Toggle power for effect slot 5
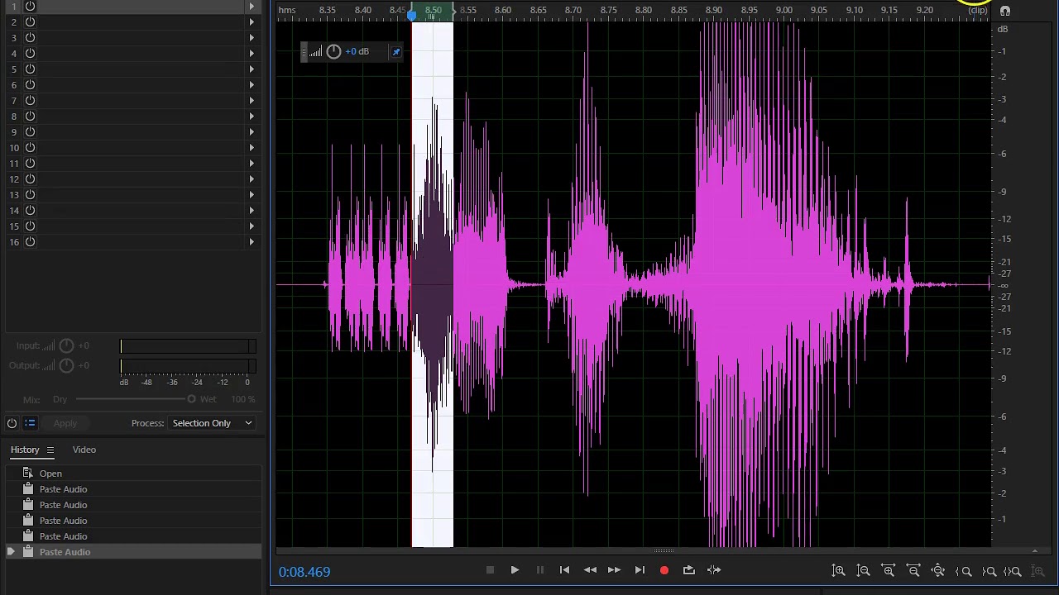The width and height of the screenshot is (1059, 595). click(30, 69)
